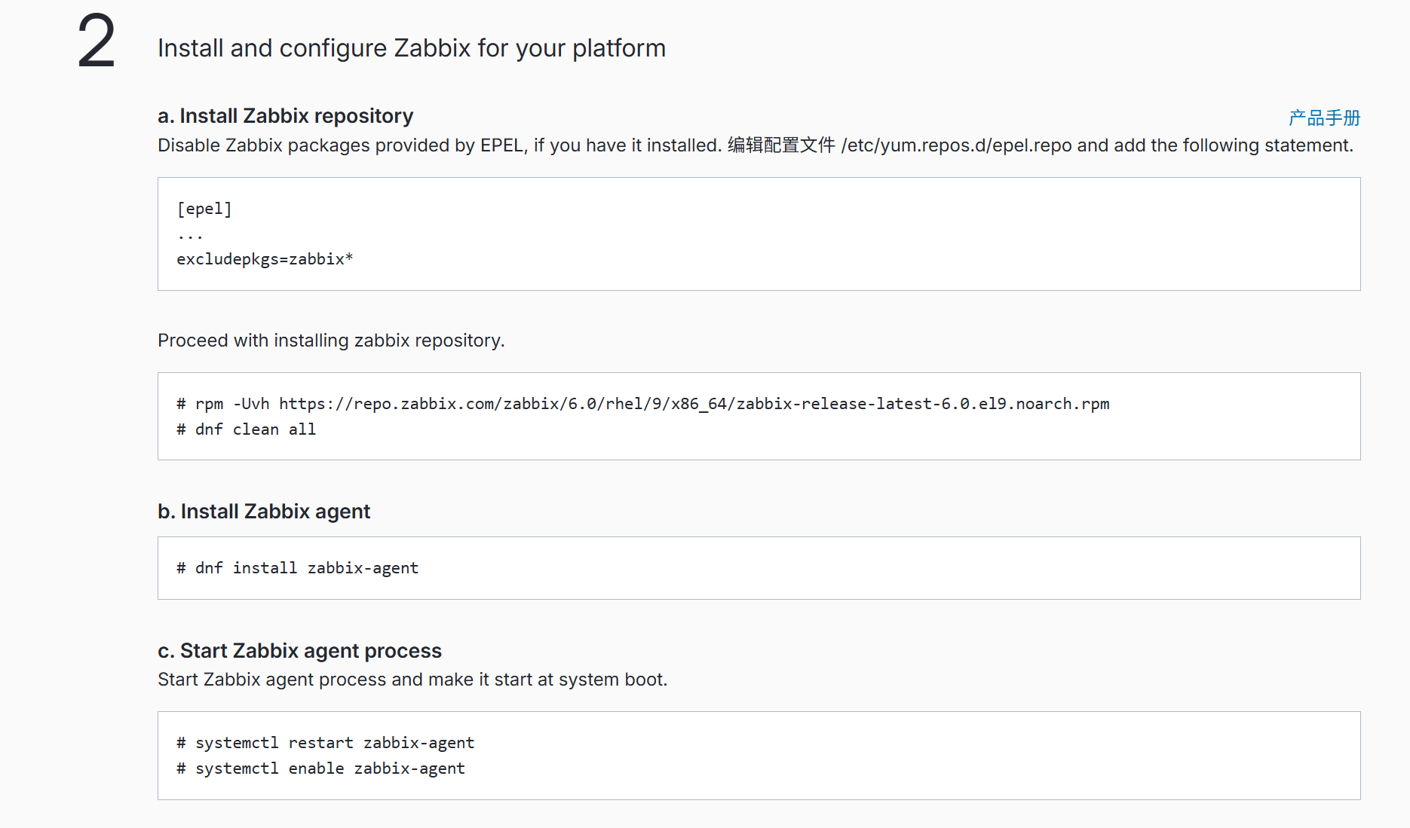Click the rpm -Uvh repository install command
The width and height of the screenshot is (1410, 828).
coord(643,404)
